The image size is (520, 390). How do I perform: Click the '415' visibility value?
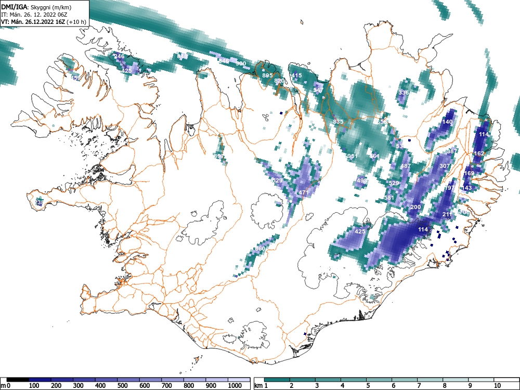point(297,75)
